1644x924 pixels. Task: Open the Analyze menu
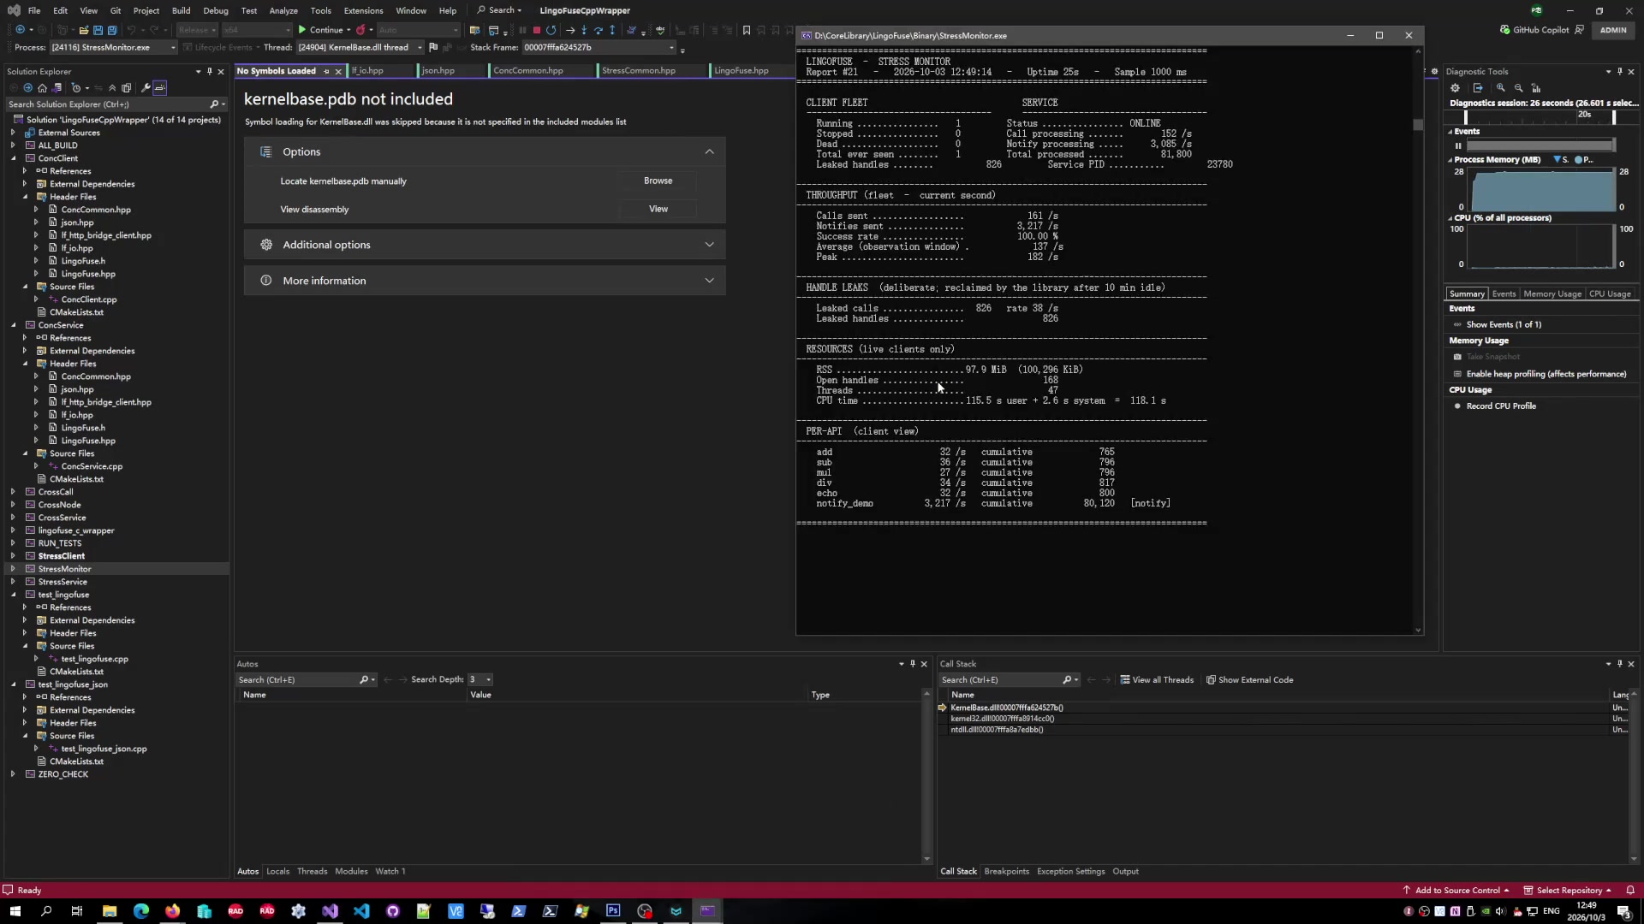pos(283,10)
